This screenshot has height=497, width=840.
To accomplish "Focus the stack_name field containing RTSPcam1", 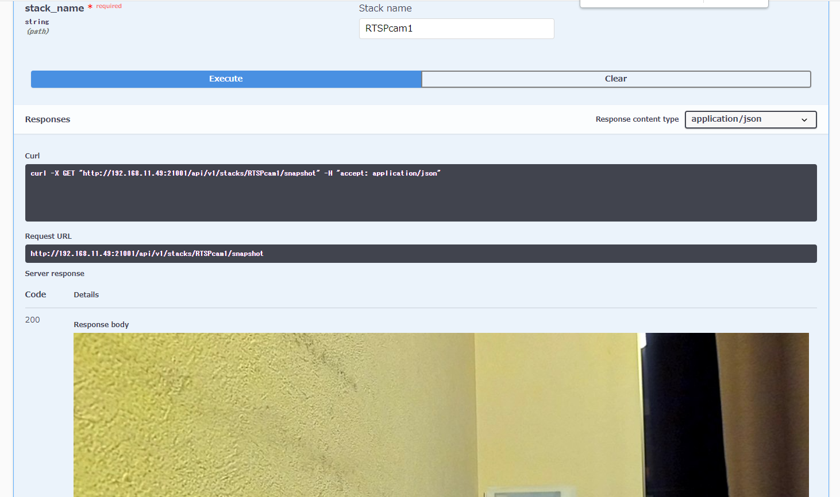I will (456, 29).
